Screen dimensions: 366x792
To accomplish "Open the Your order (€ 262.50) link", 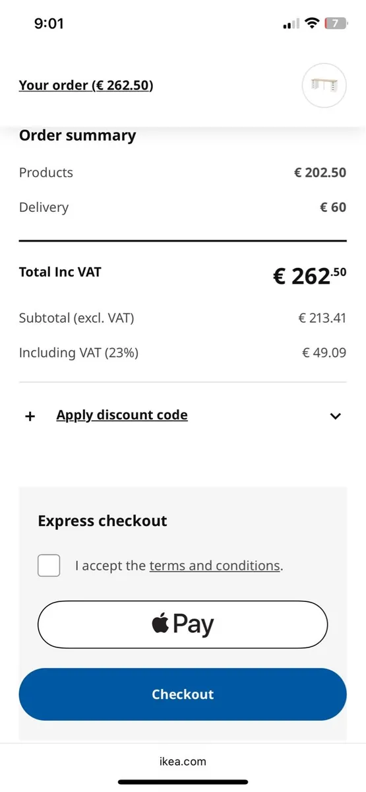I will (x=86, y=85).
